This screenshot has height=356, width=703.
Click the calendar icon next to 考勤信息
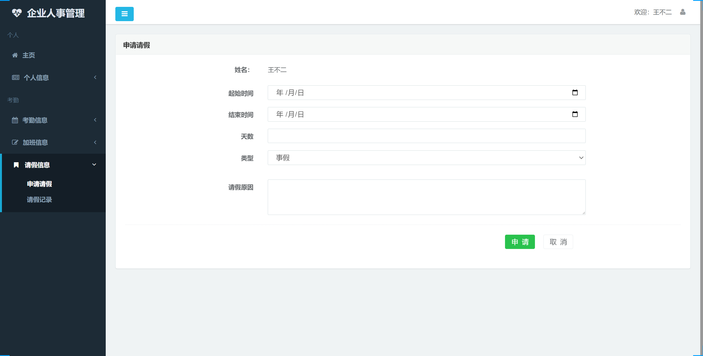click(15, 120)
